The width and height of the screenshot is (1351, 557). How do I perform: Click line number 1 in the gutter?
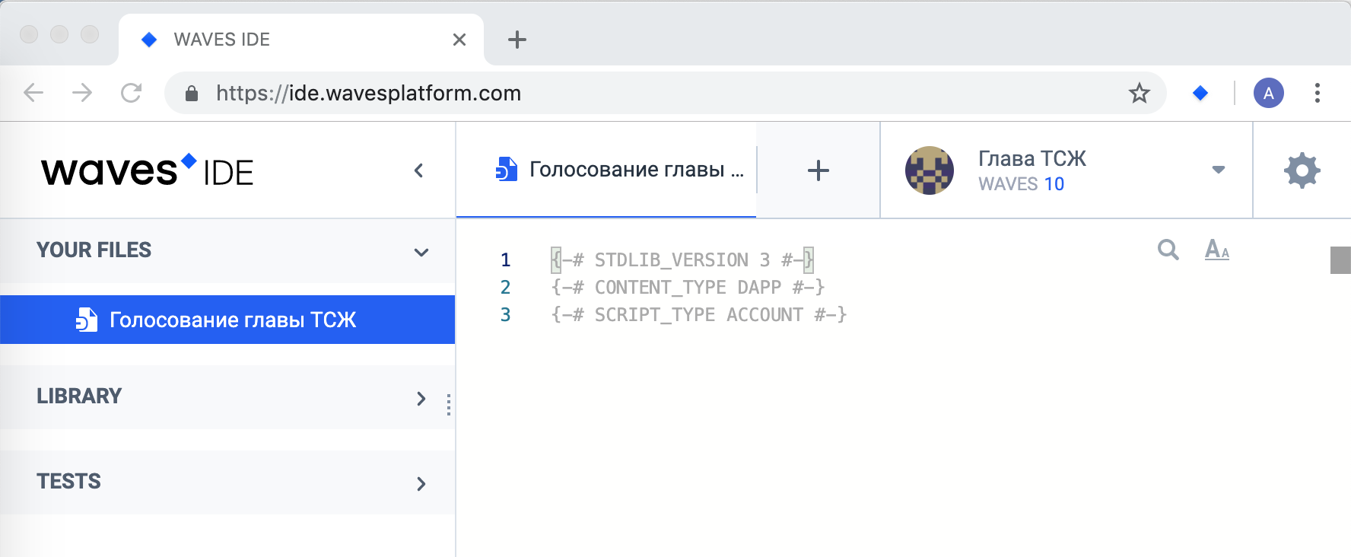pyautogui.click(x=505, y=260)
